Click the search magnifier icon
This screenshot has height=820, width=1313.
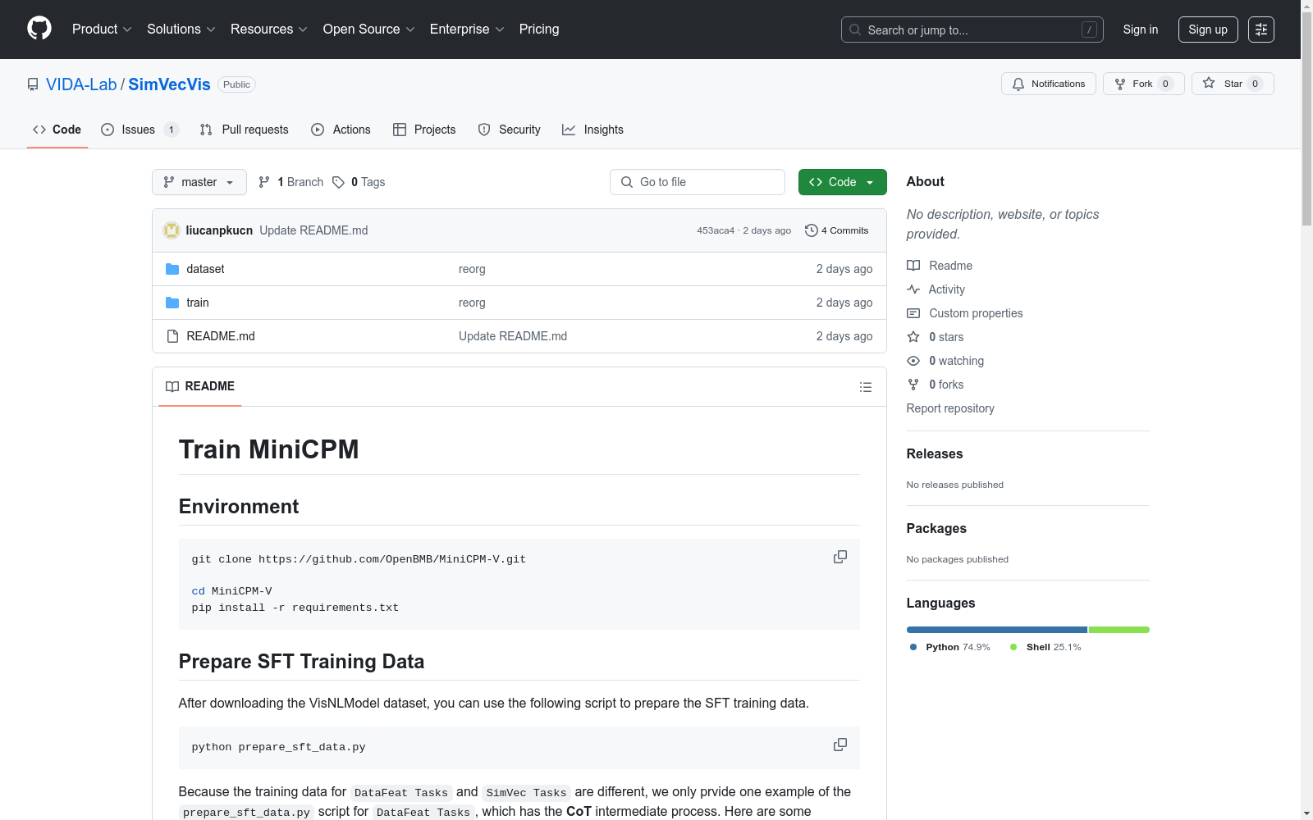click(x=855, y=30)
